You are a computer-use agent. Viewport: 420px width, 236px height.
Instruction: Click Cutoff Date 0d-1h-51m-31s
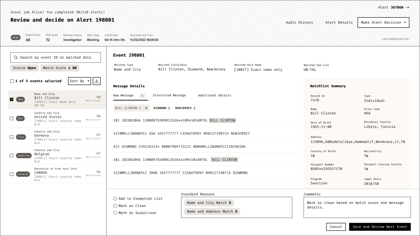click(115, 40)
